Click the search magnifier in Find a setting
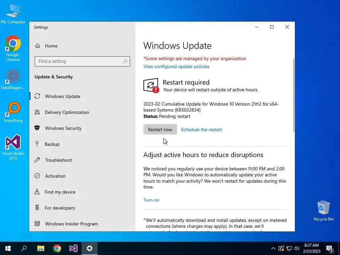Viewport: 340px width, 255px height. 125,61
